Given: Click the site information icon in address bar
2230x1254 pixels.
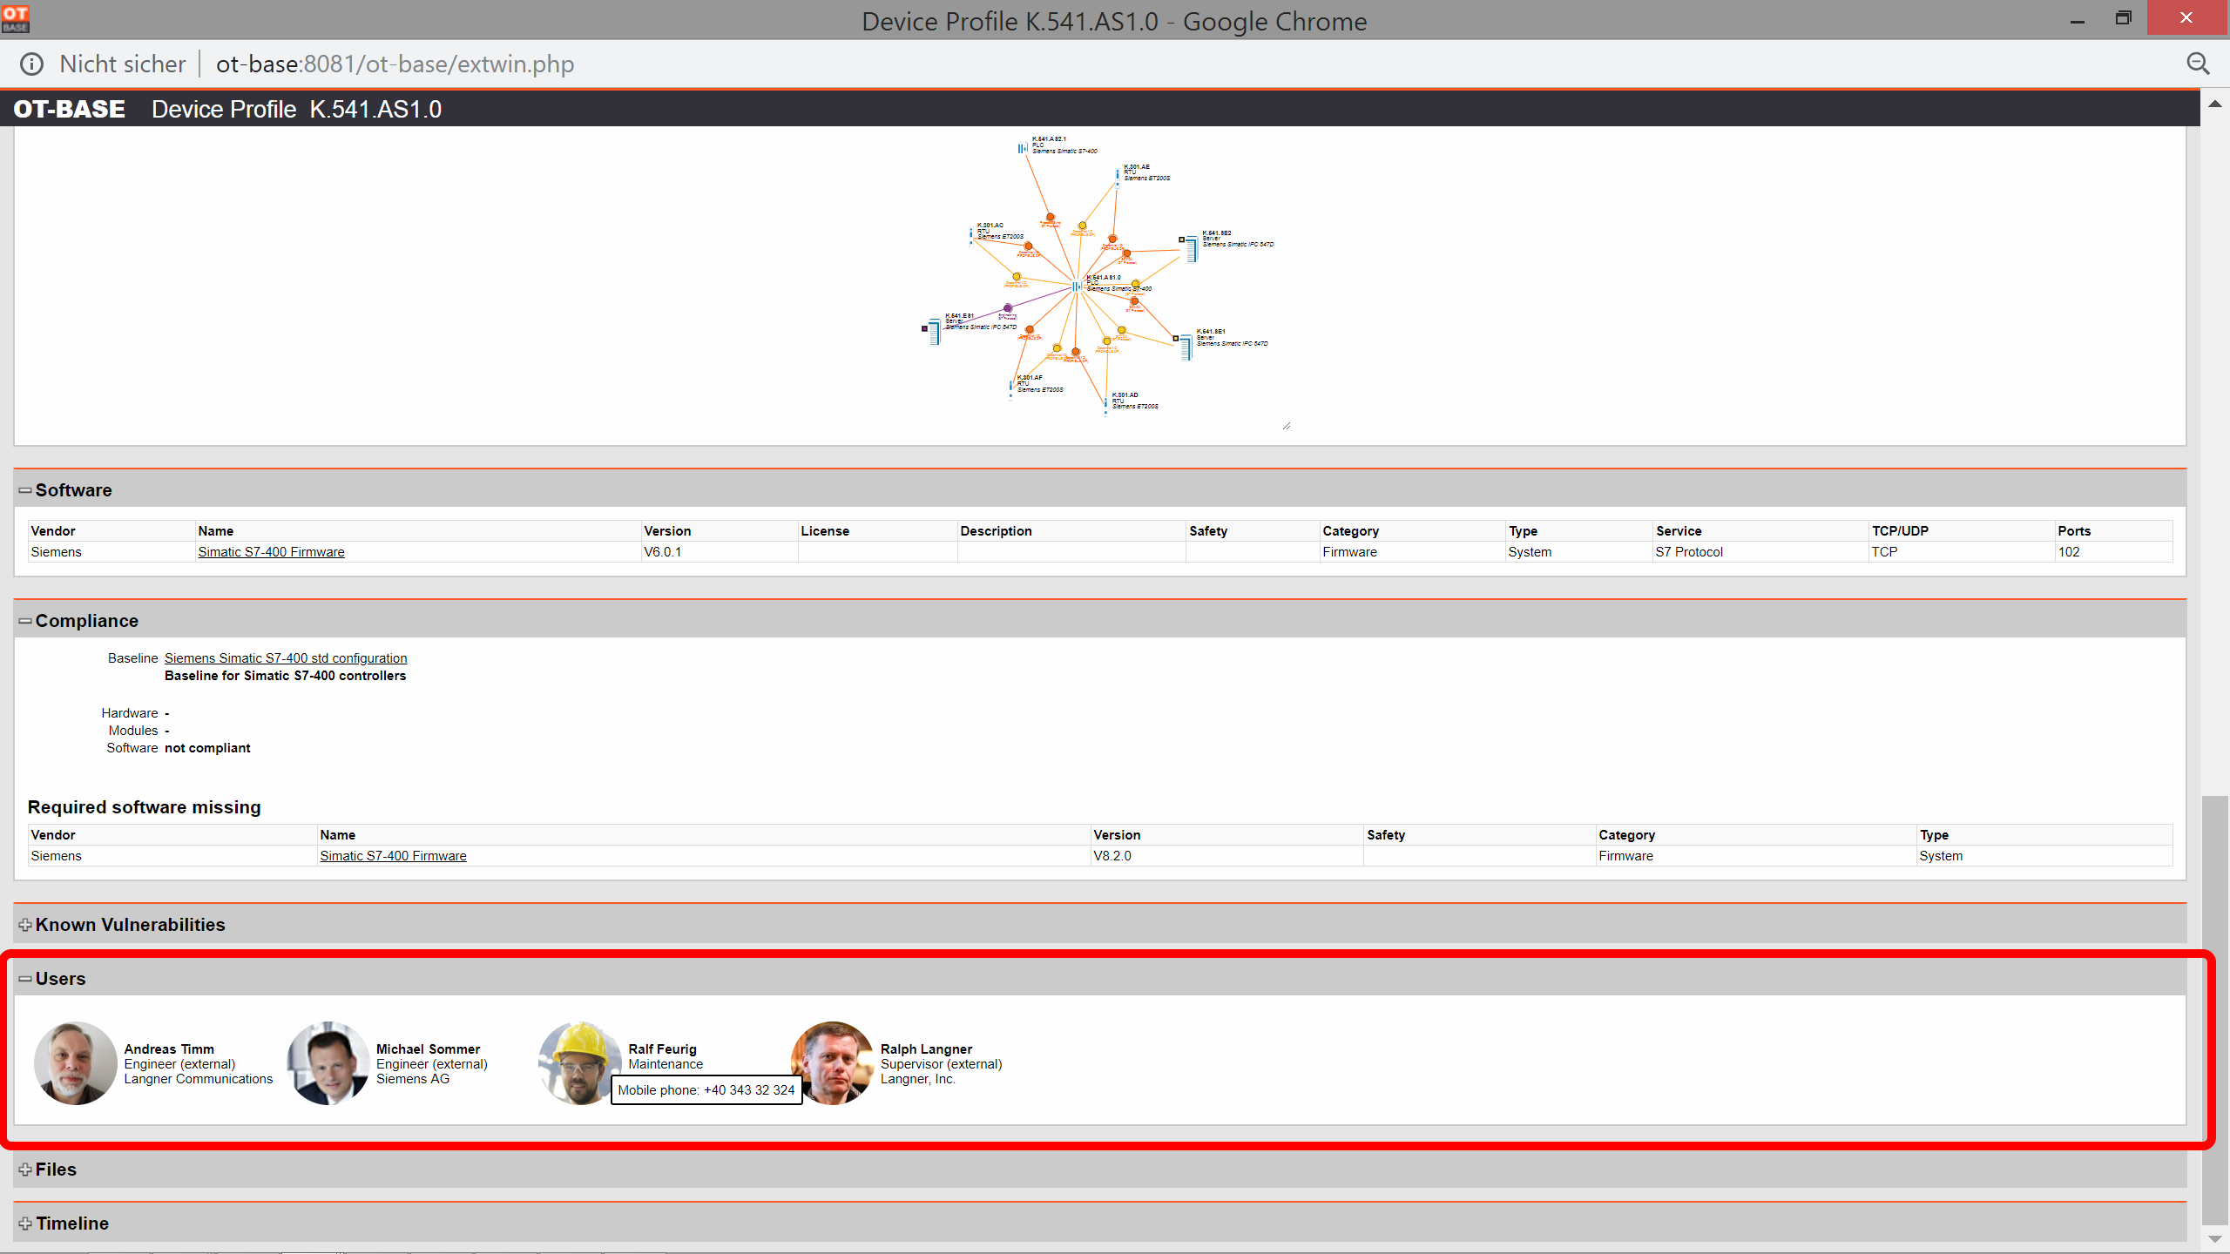Looking at the screenshot, I should tap(31, 64).
